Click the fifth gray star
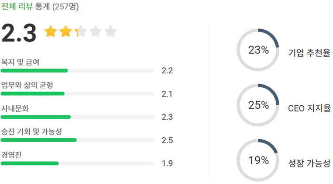The image size is (333, 184). click(x=111, y=32)
